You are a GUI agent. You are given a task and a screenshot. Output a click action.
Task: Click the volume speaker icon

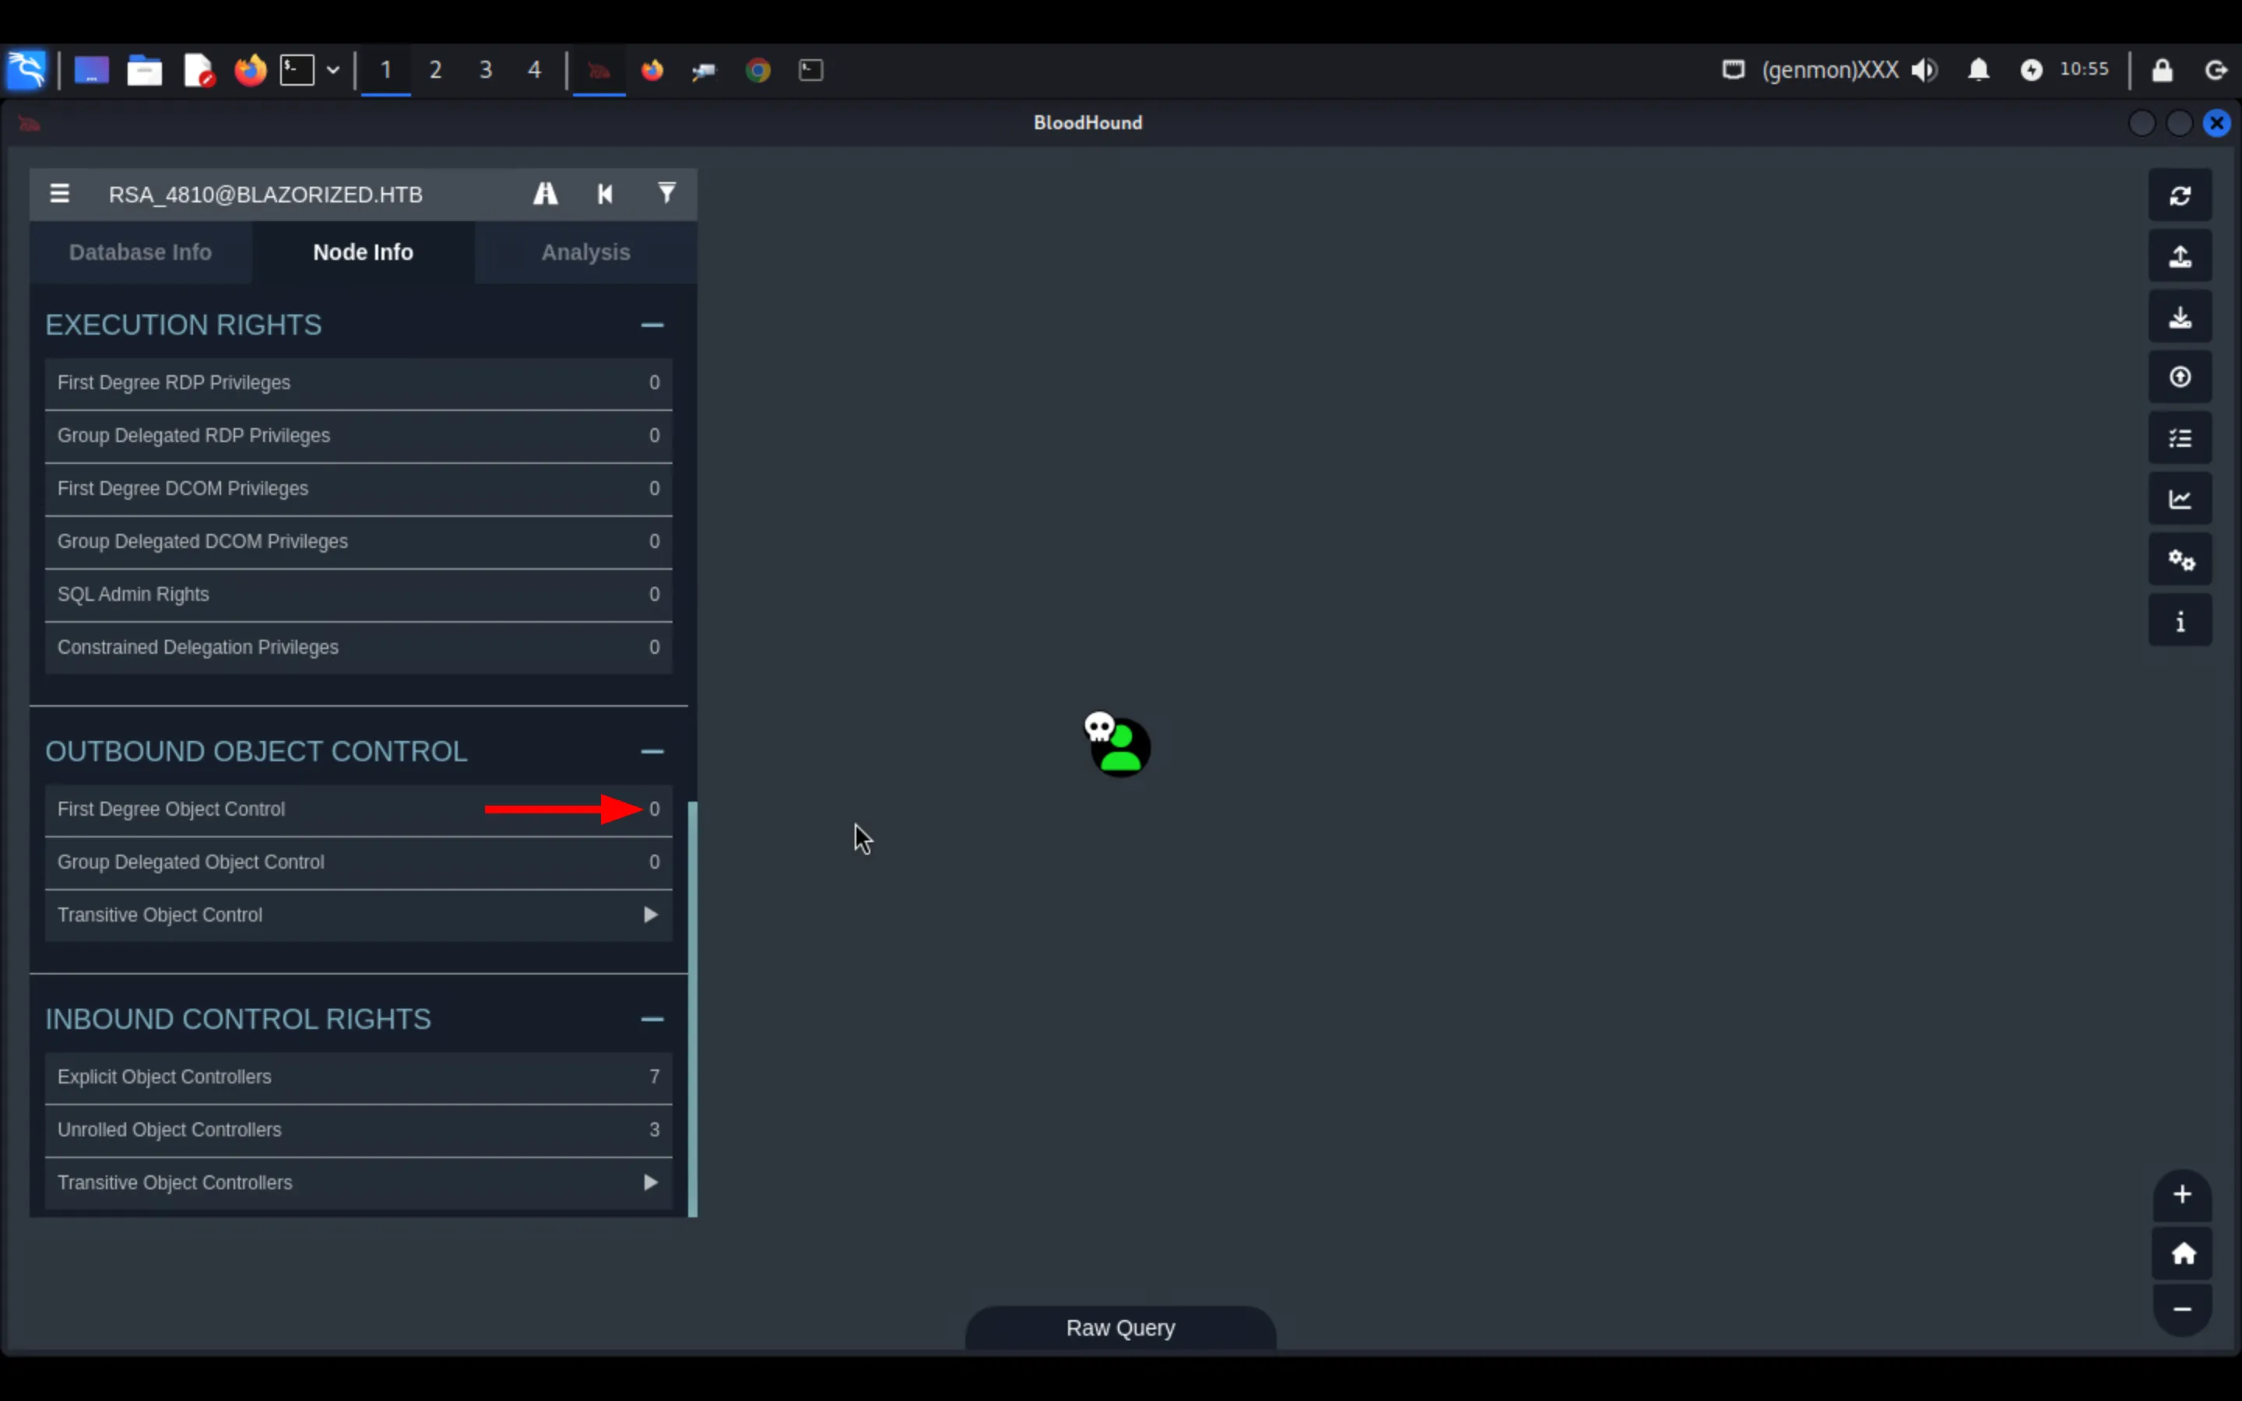point(1924,69)
